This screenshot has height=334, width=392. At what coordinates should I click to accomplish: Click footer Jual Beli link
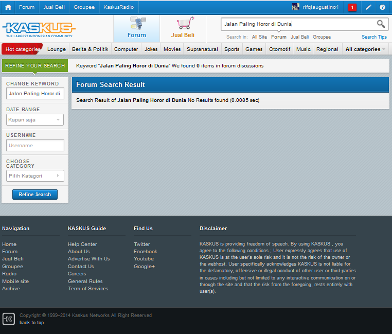click(x=13, y=259)
